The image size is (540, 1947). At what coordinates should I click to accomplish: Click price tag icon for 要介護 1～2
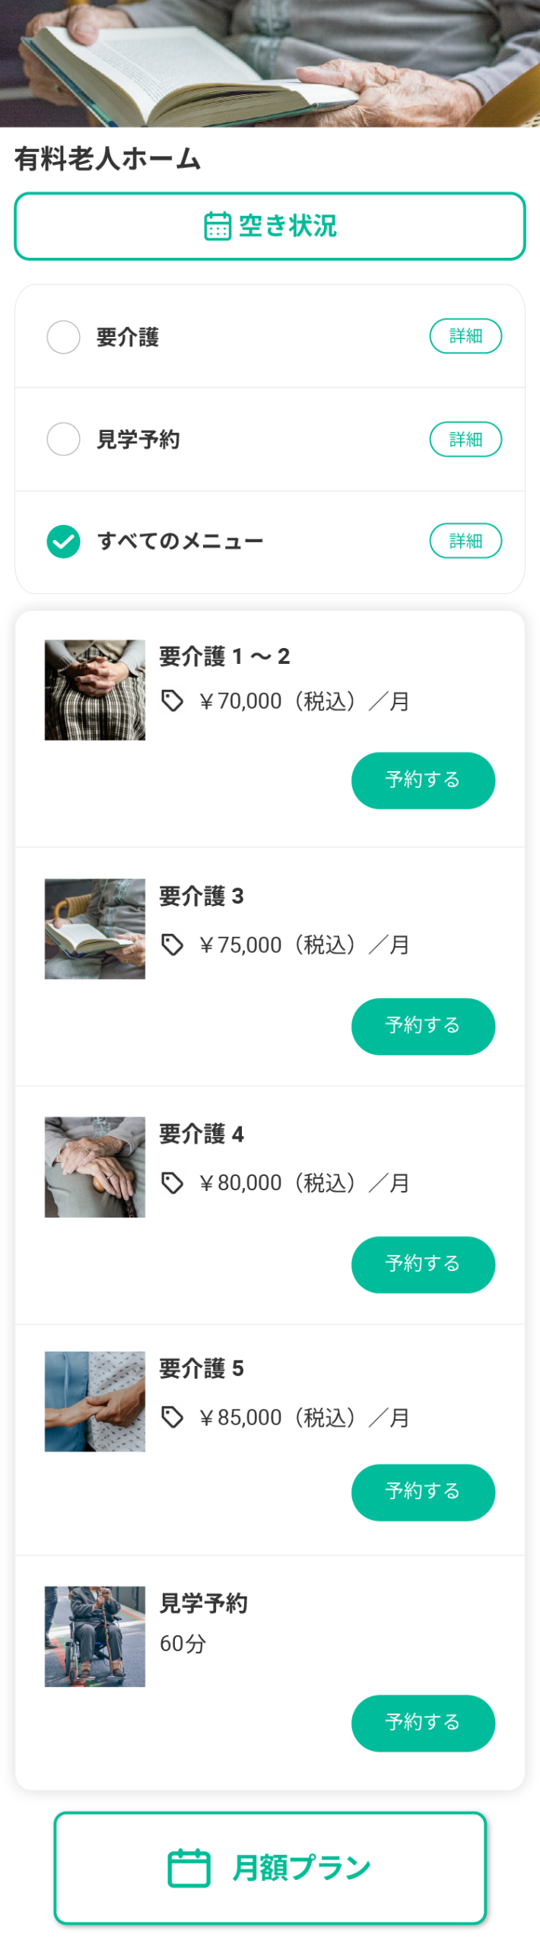click(173, 700)
